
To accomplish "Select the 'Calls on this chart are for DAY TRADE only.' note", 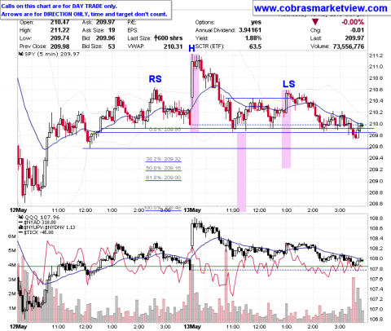I will point(59,6).
